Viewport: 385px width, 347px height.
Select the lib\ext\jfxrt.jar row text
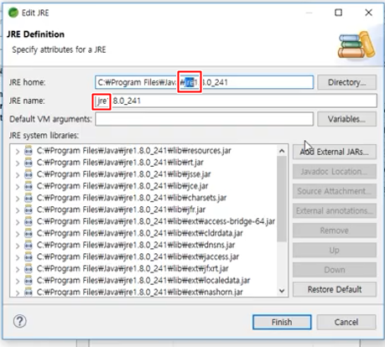click(x=133, y=268)
